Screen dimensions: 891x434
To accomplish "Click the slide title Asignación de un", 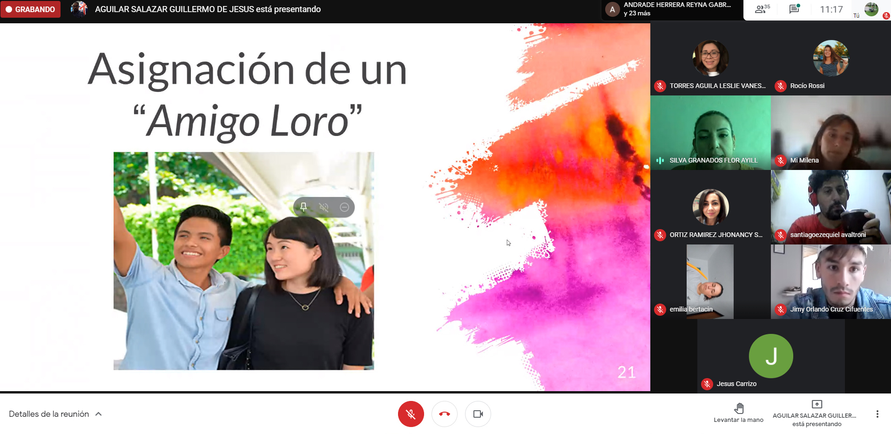I will click(x=248, y=70).
